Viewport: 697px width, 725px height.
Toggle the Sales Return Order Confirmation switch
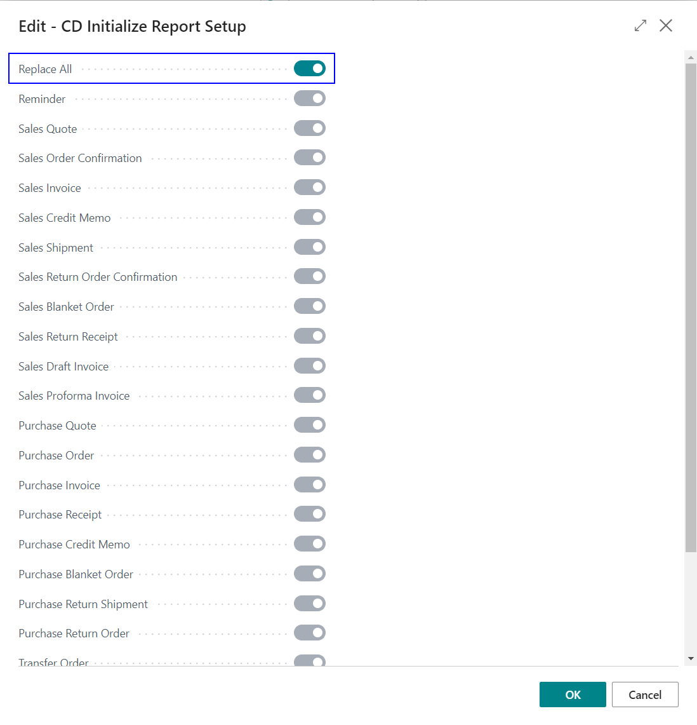(x=310, y=276)
